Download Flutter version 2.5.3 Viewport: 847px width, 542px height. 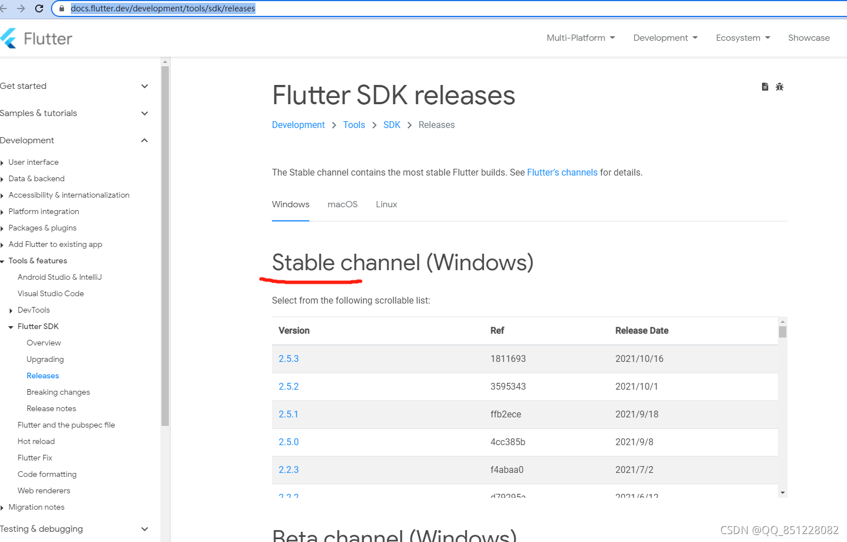(x=288, y=359)
